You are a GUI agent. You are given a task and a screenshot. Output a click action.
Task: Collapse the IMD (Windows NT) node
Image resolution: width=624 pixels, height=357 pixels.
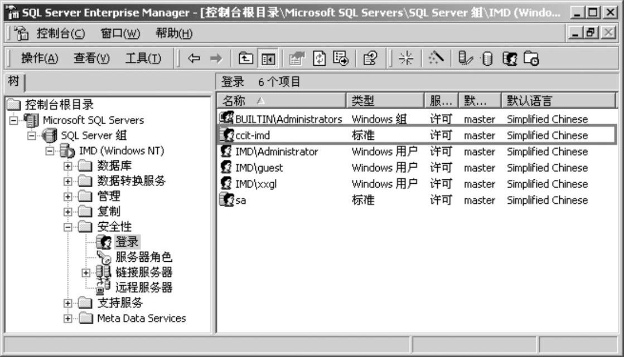pyautogui.click(x=50, y=151)
